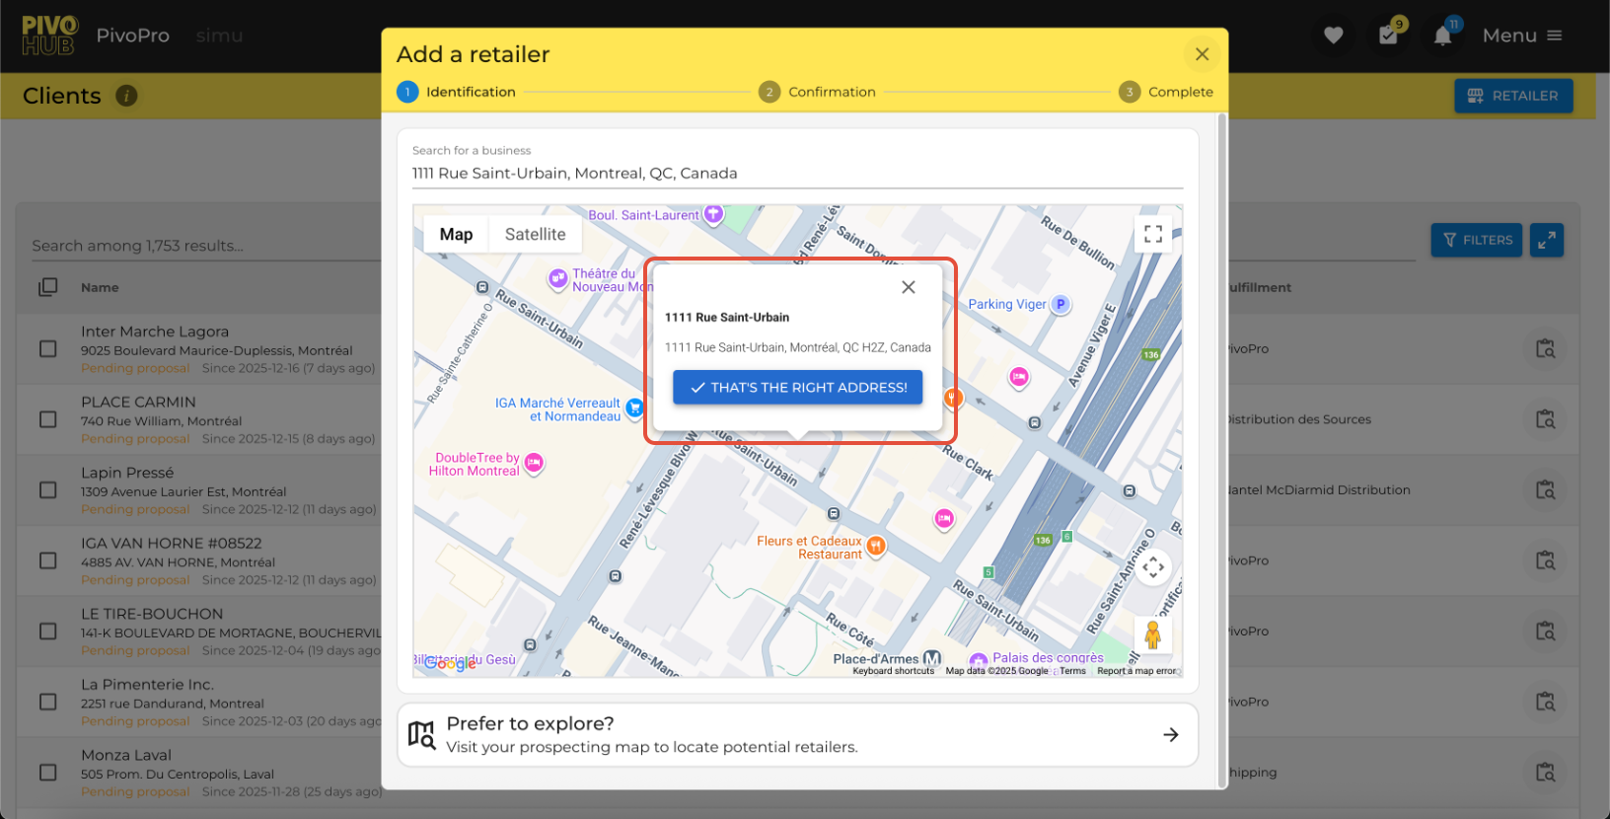Check the PLACE CARMIN row

[x=47, y=419]
